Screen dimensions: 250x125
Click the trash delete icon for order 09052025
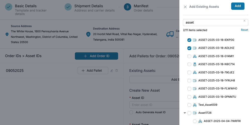117,71
